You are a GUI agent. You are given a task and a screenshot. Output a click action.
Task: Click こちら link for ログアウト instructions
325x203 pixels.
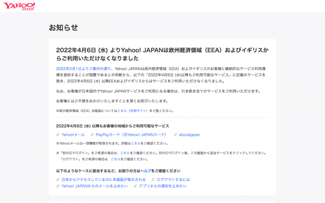click(x=115, y=159)
